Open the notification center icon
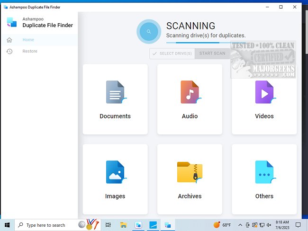Viewport: 308px width, 231px height. tap(298, 225)
